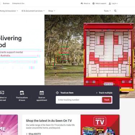Viewport: 135px width, 135px height.
Task: Switch to the Business tab
Action: (6, 3)
